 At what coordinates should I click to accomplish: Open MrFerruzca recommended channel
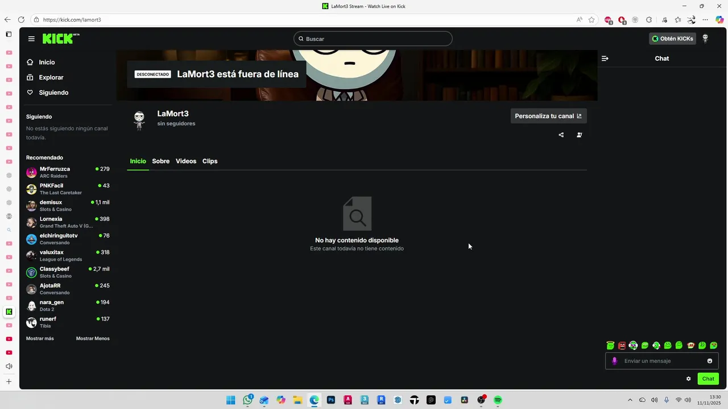[x=68, y=172]
